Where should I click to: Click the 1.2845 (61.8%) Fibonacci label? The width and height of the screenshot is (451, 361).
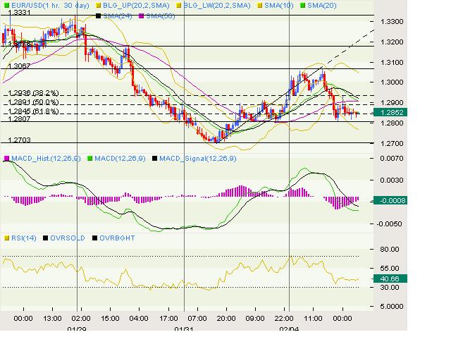coord(33,111)
